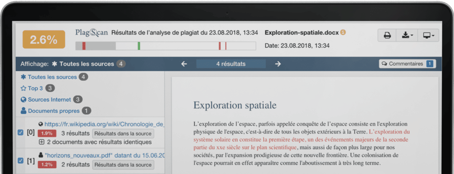Click the star icon beside Top 3
This screenshot has height=174, width=454.
(x=23, y=88)
